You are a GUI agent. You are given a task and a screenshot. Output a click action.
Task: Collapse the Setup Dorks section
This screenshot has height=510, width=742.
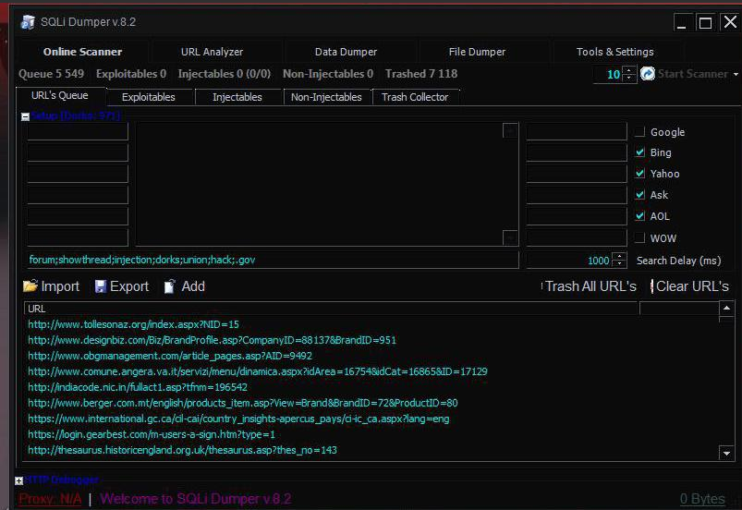click(x=25, y=116)
